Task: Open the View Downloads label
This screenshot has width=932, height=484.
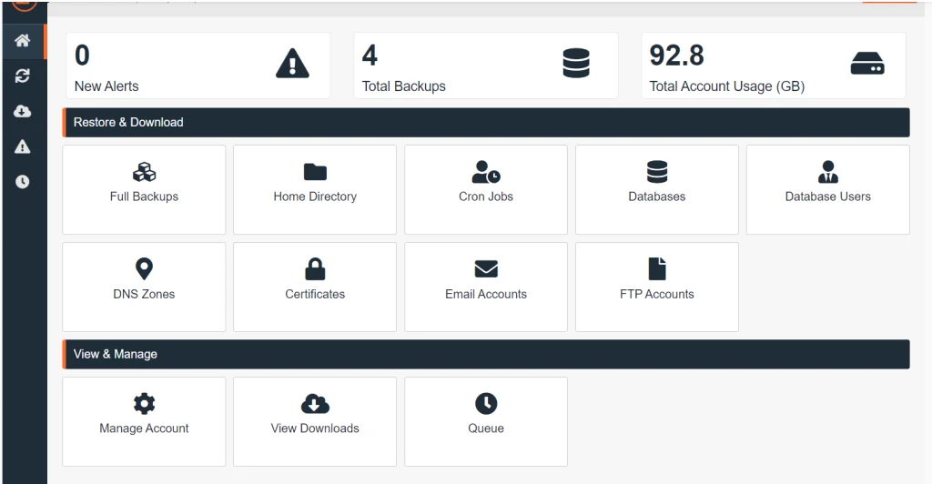Action: [315, 429]
